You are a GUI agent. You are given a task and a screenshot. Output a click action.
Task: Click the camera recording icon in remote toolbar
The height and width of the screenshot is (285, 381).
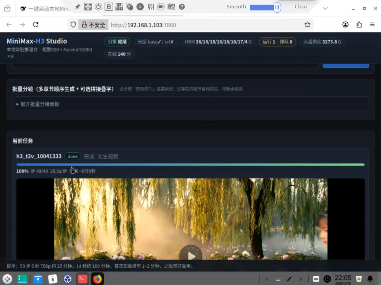pos(161,7)
